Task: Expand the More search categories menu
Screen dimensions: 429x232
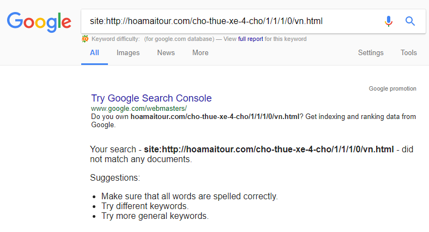Action: coord(200,52)
